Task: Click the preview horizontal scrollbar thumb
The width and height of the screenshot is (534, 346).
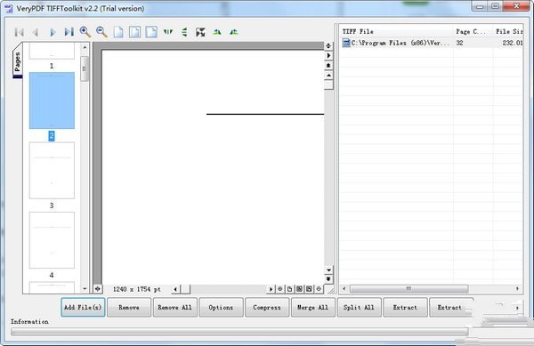Action: pyautogui.click(x=185, y=289)
